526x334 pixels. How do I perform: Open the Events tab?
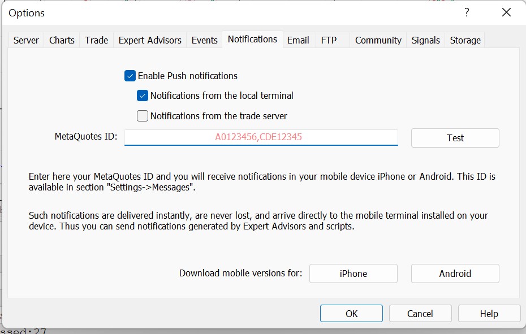pos(204,40)
